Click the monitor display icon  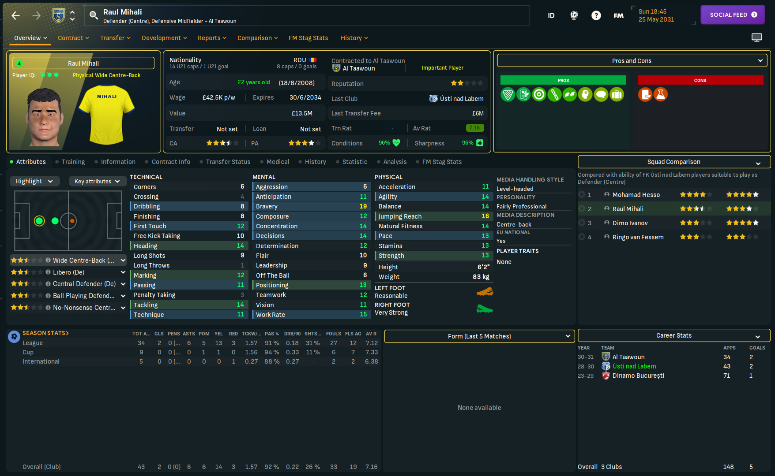coord(757,37)
